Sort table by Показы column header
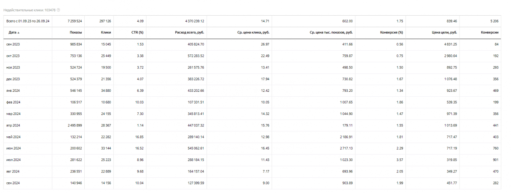Viewport: 511px width, 193px height. (76, 33)
